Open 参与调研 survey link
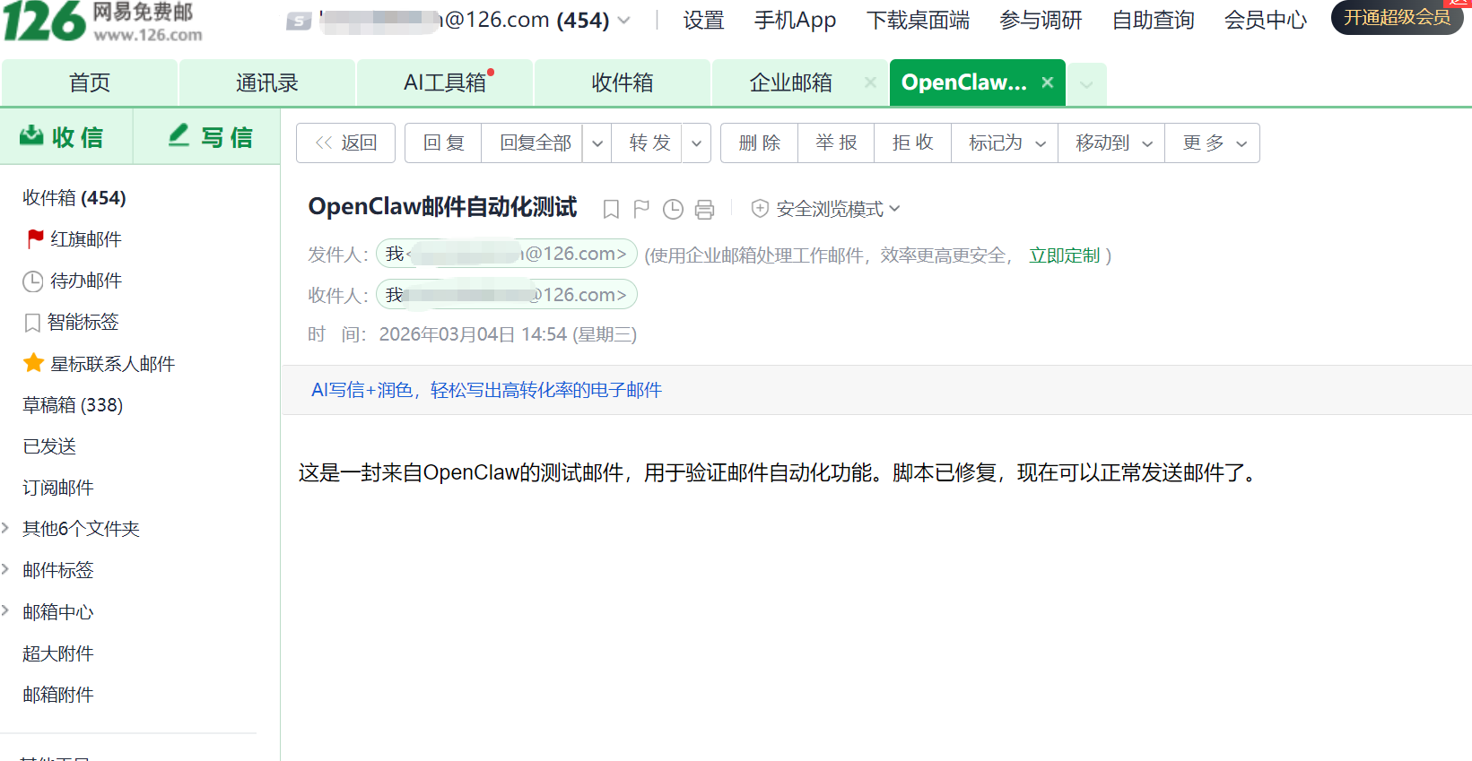Viewport: 1472px width, 761px height. pyautogui.click(x=1041, y=20)
